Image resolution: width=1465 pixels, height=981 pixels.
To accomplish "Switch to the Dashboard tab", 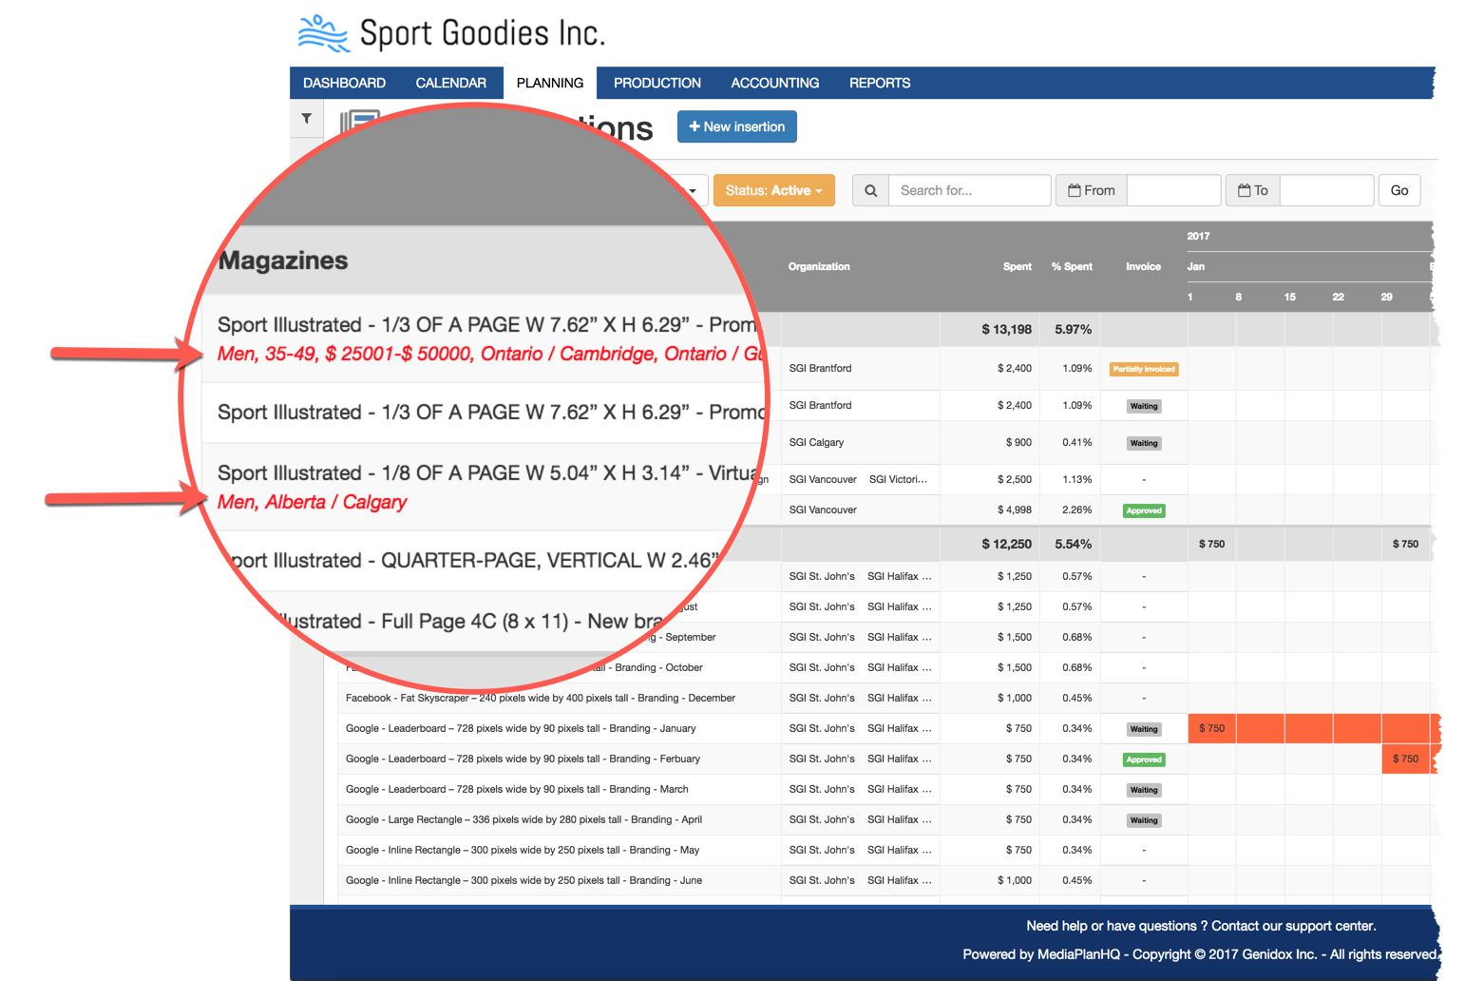I will 344,83.
